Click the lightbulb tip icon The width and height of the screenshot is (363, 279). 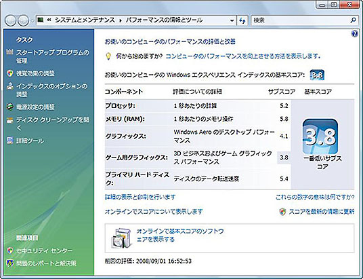click(108, 56)
